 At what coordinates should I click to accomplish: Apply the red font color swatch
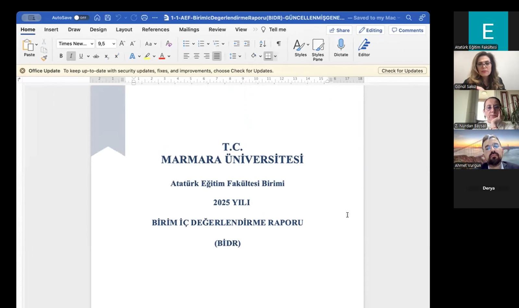[x=162, y=56]
